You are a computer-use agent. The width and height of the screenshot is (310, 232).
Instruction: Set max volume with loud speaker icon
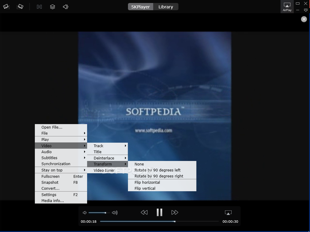pos(115,213)
